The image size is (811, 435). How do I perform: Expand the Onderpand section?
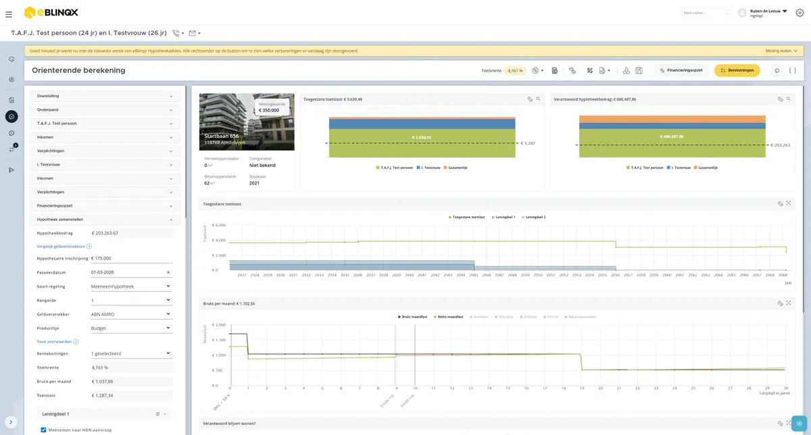click(x=105, y=109)
